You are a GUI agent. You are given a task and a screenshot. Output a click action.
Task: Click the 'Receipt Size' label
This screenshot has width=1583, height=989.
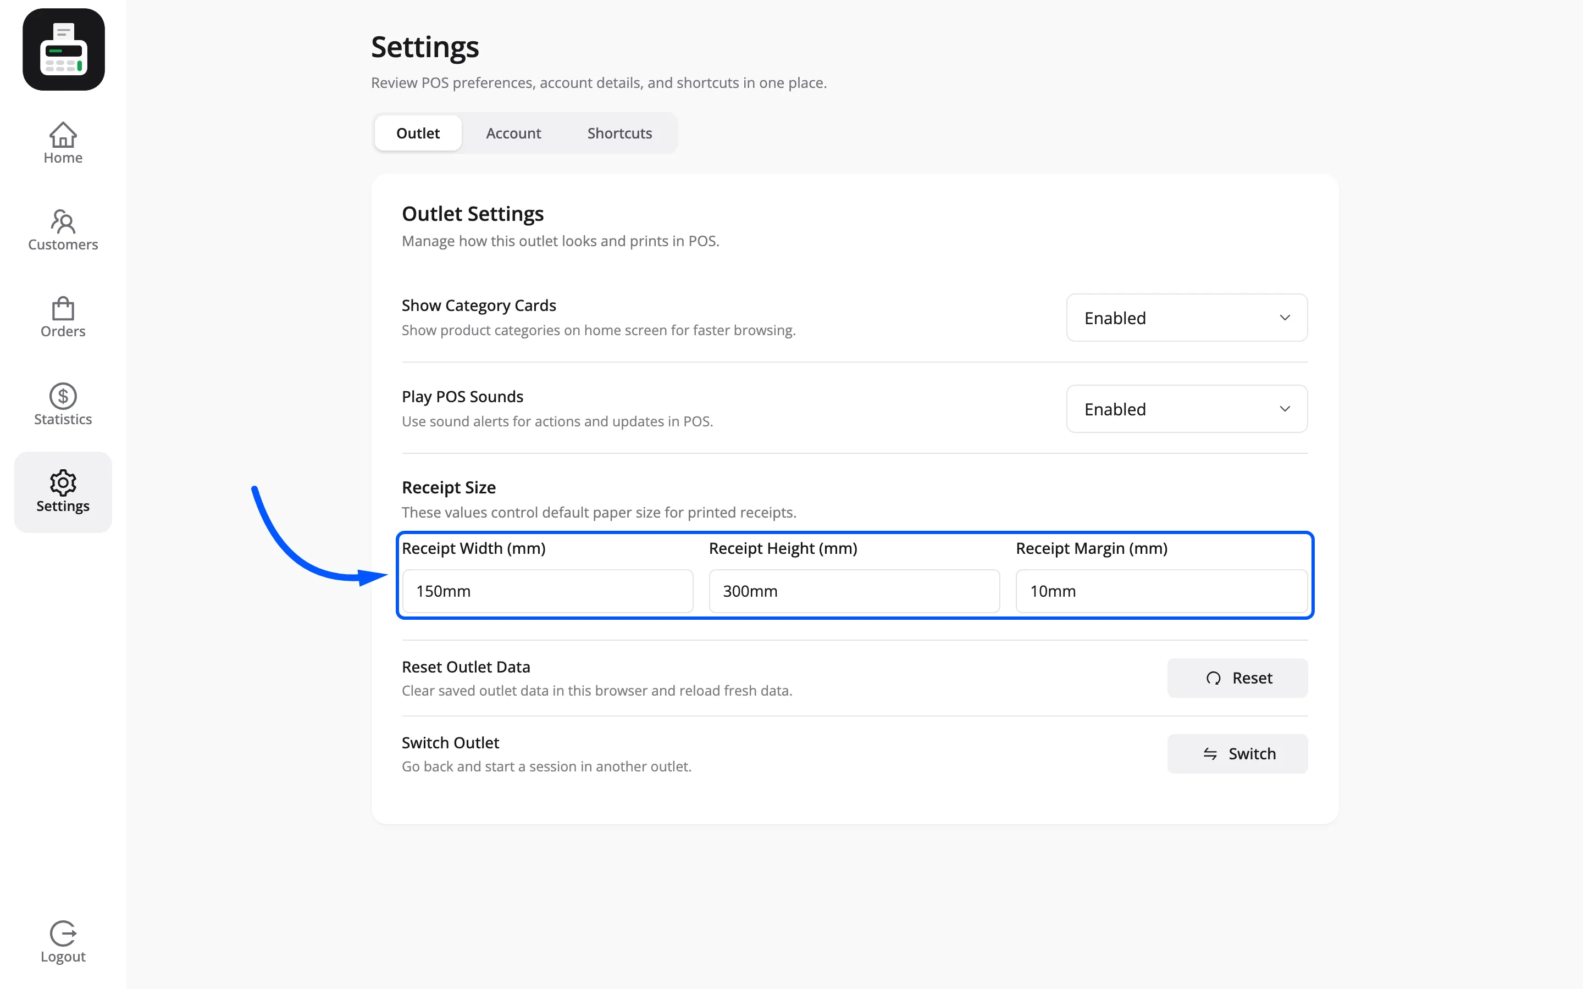pyautogui.click(x=449, y=487)
